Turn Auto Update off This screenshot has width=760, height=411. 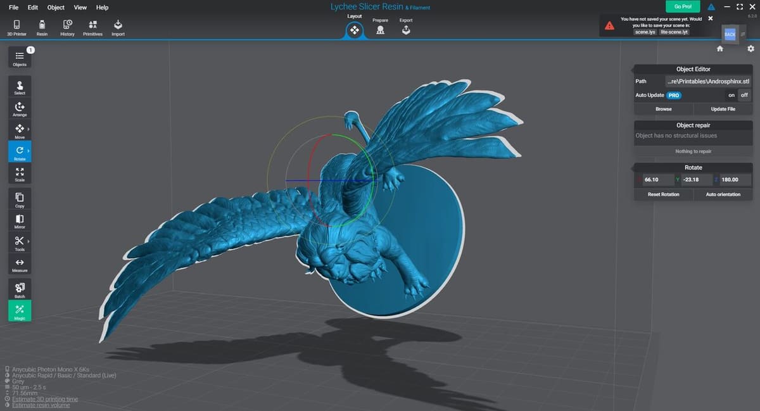[x=745, y=95]
